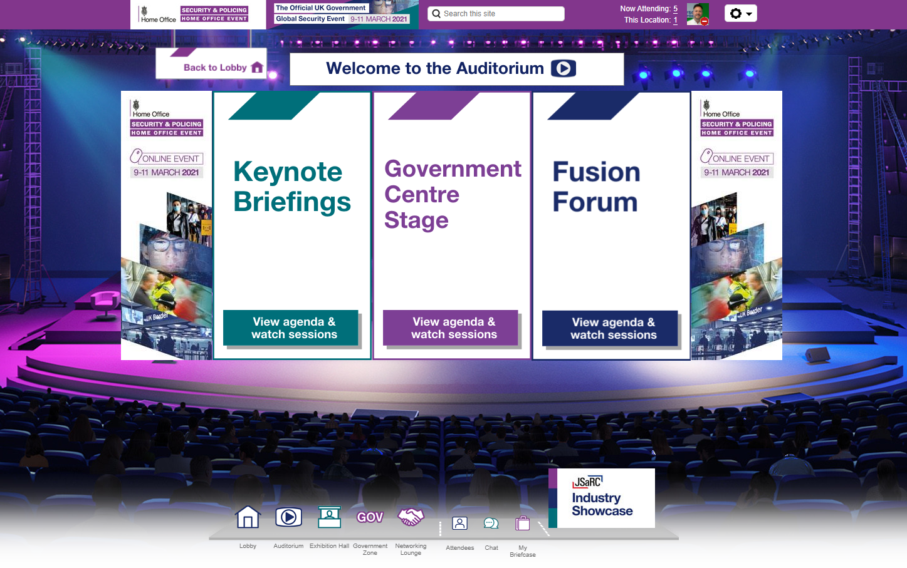View agenda for Fusion Forum
The width and height of the screenshot is (907, 568).
[x=611, y=329]
